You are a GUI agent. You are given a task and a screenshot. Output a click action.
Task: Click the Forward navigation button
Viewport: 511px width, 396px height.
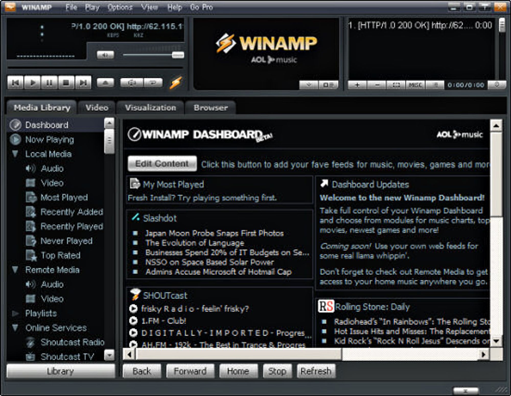190,371
